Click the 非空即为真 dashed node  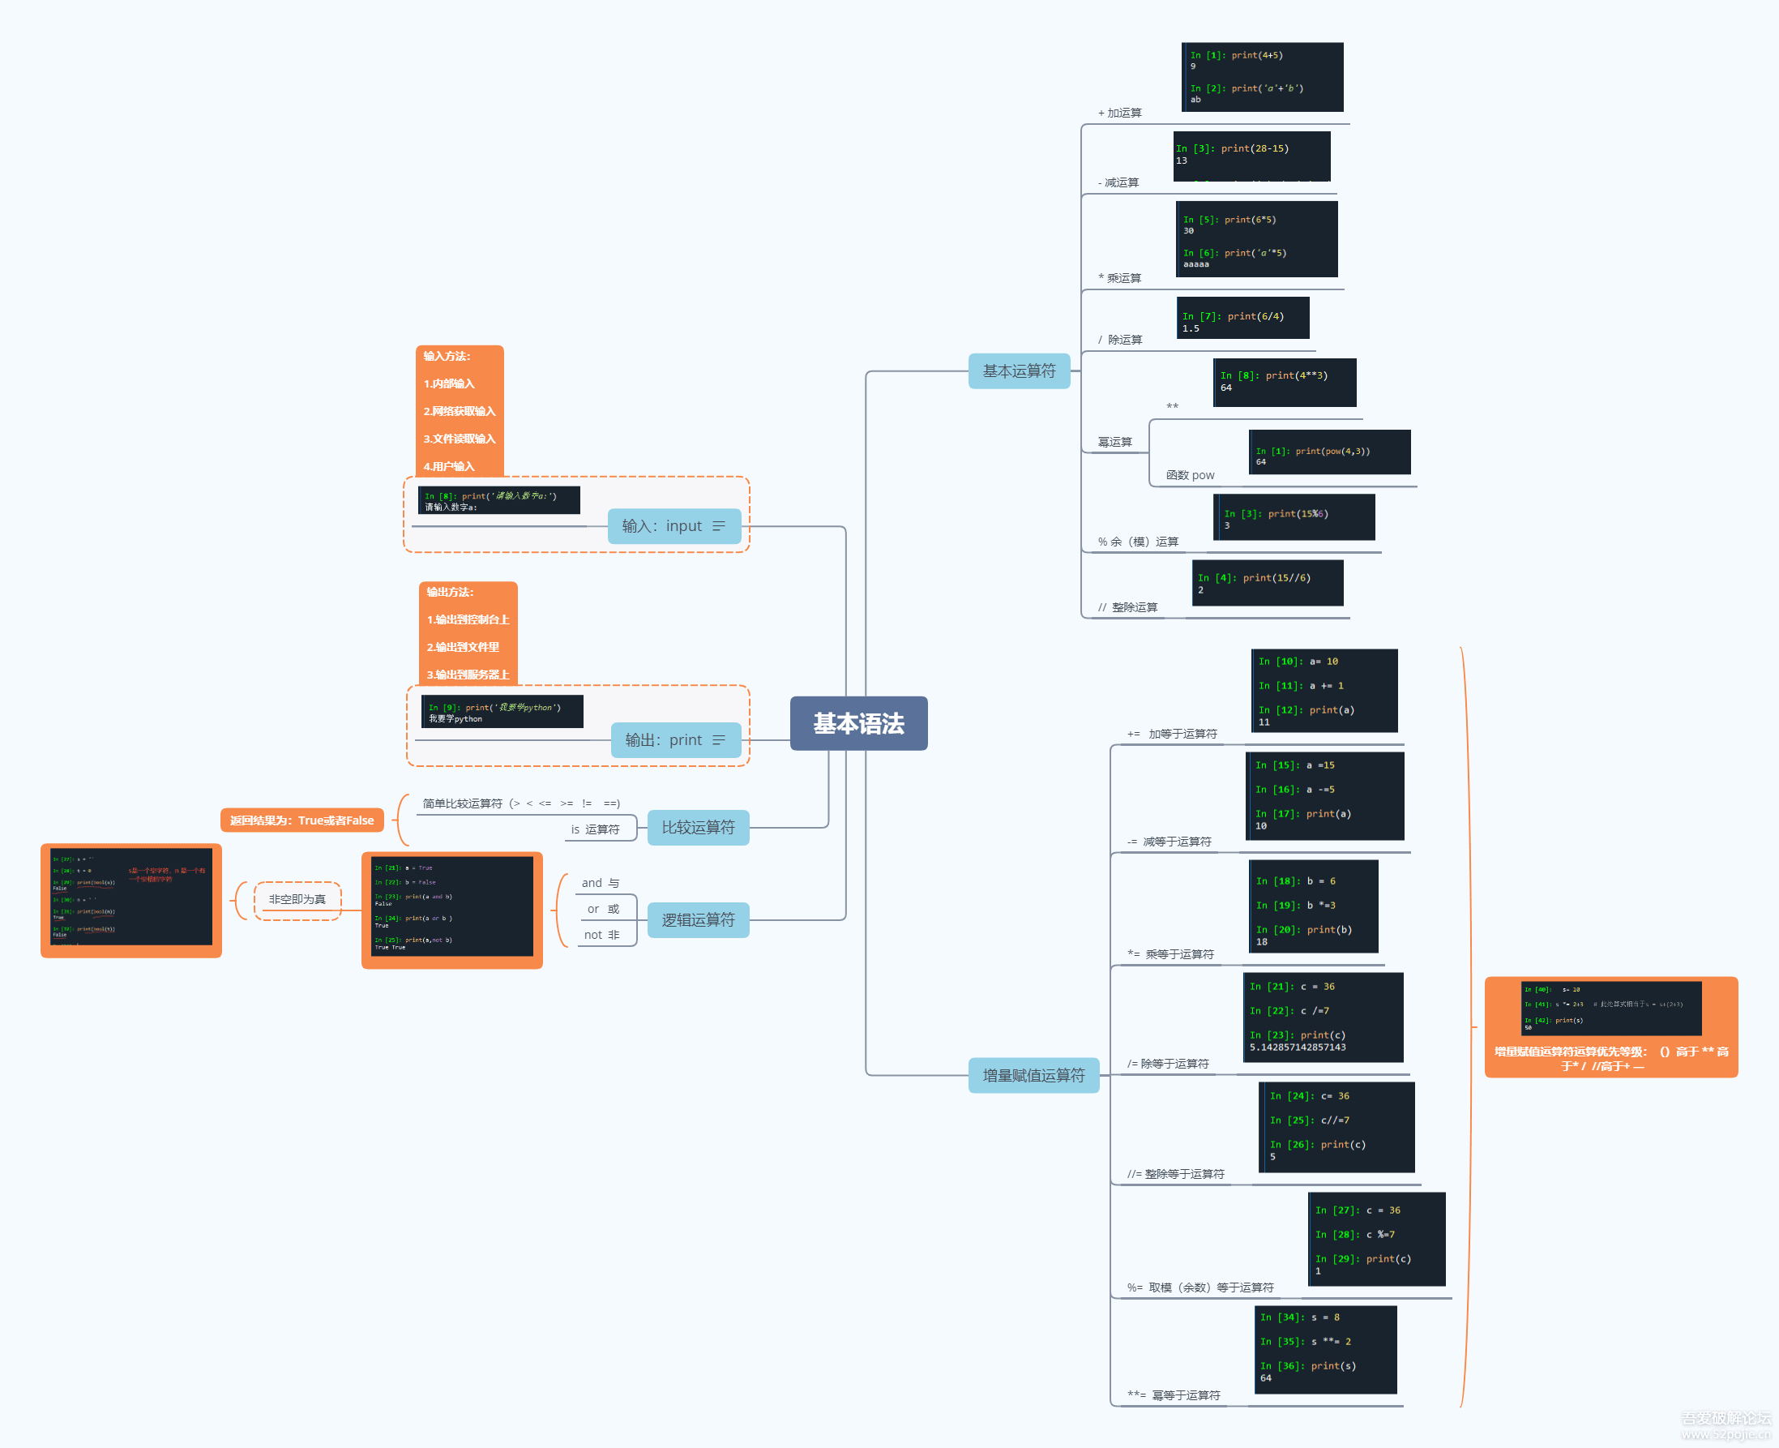[297, 900]
